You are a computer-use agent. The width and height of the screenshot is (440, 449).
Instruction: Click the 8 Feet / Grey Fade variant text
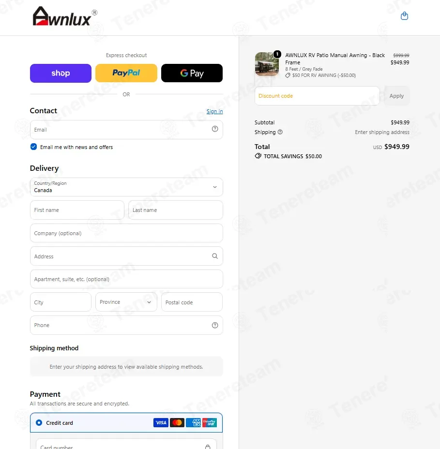[x=303, y=69]
